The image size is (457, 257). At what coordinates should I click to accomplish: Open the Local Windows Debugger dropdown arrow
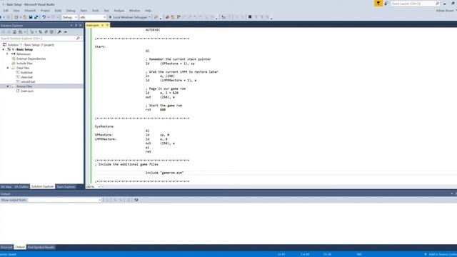coord(149,17)
